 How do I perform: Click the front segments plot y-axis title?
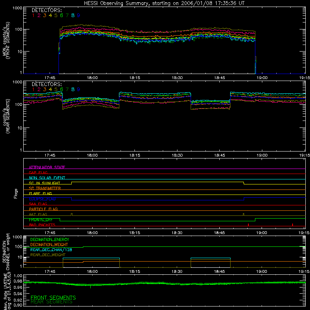click(x=6, y=41)
